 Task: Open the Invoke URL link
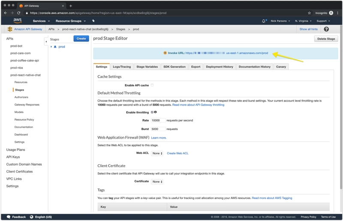coord(227,53)
